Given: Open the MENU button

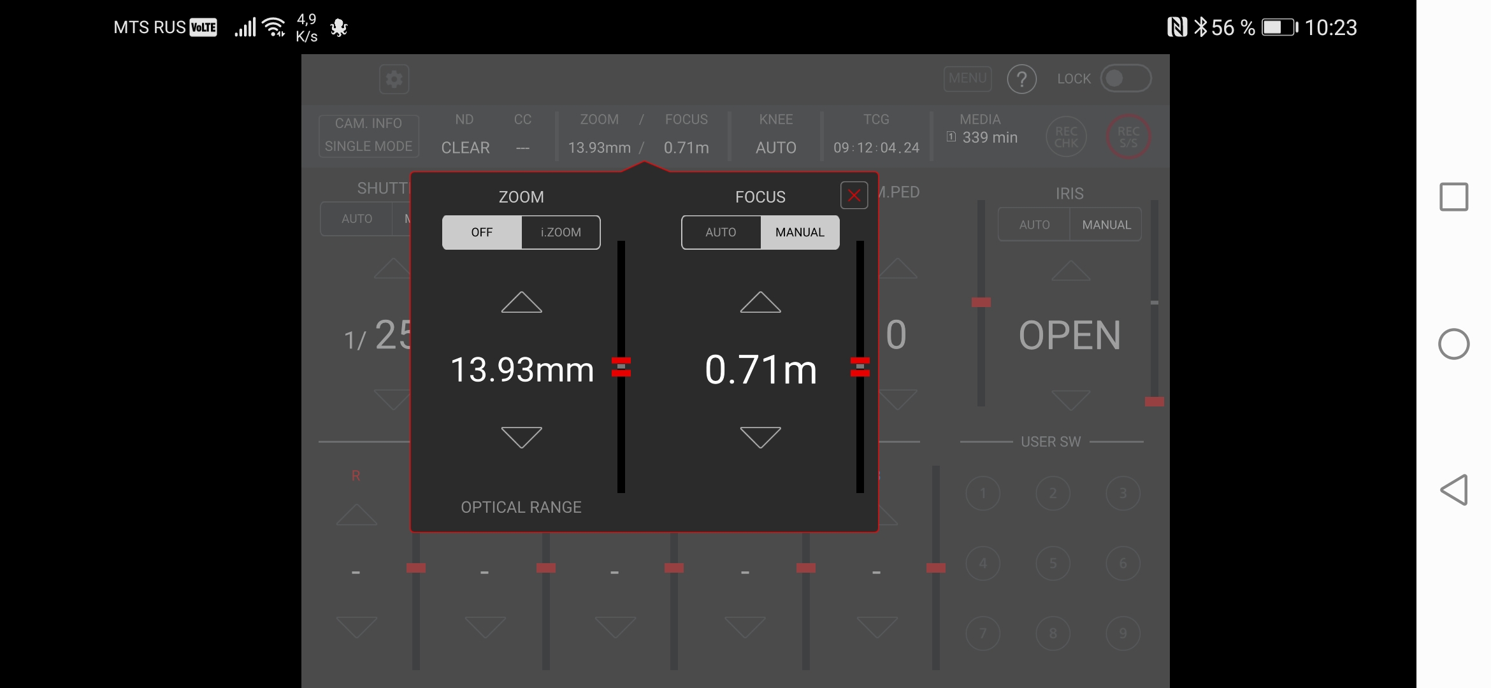Looking at the screenshot, I should 967,78.
